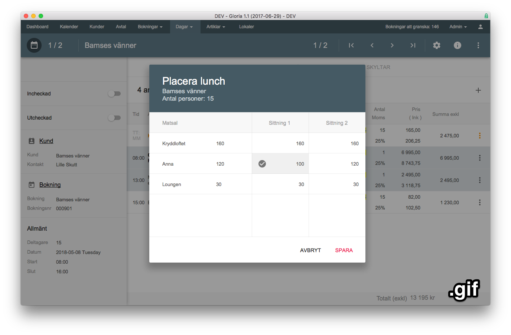
Task: Expand the Bokningar dropdown menu
Action: point(150,27)
